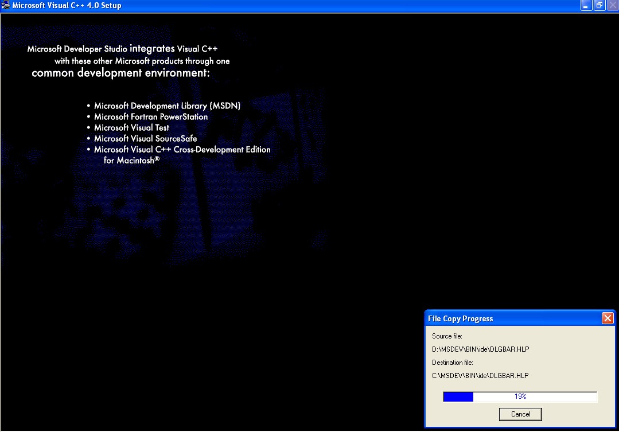Click the 'Source file:' label
The height and width of the screenshot is (432, 619).
447,336
